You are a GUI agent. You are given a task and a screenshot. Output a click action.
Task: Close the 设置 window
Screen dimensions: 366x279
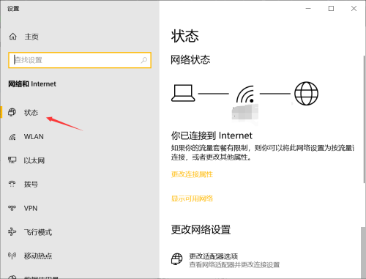(x=354, y=9)
